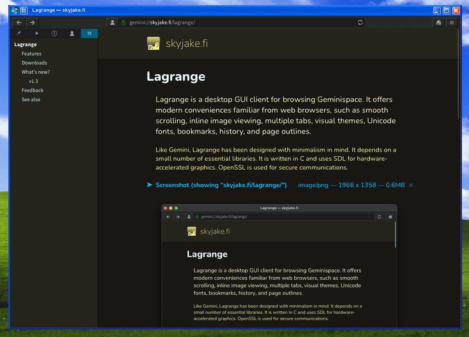The width and height of the screenshot is (469, 337).
Task: Reload the current page
Action: click(x=360, y=22)
